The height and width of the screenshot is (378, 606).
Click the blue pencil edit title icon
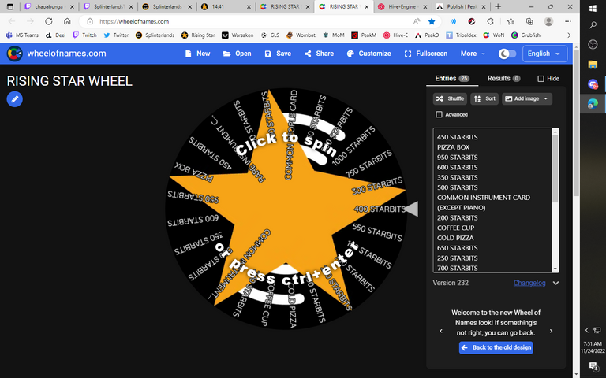point(15,99)
